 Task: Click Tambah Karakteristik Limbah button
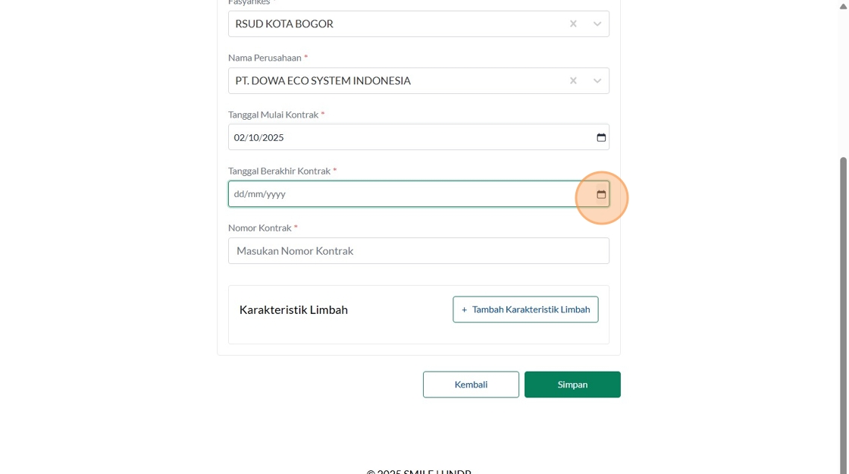[525, 309]
